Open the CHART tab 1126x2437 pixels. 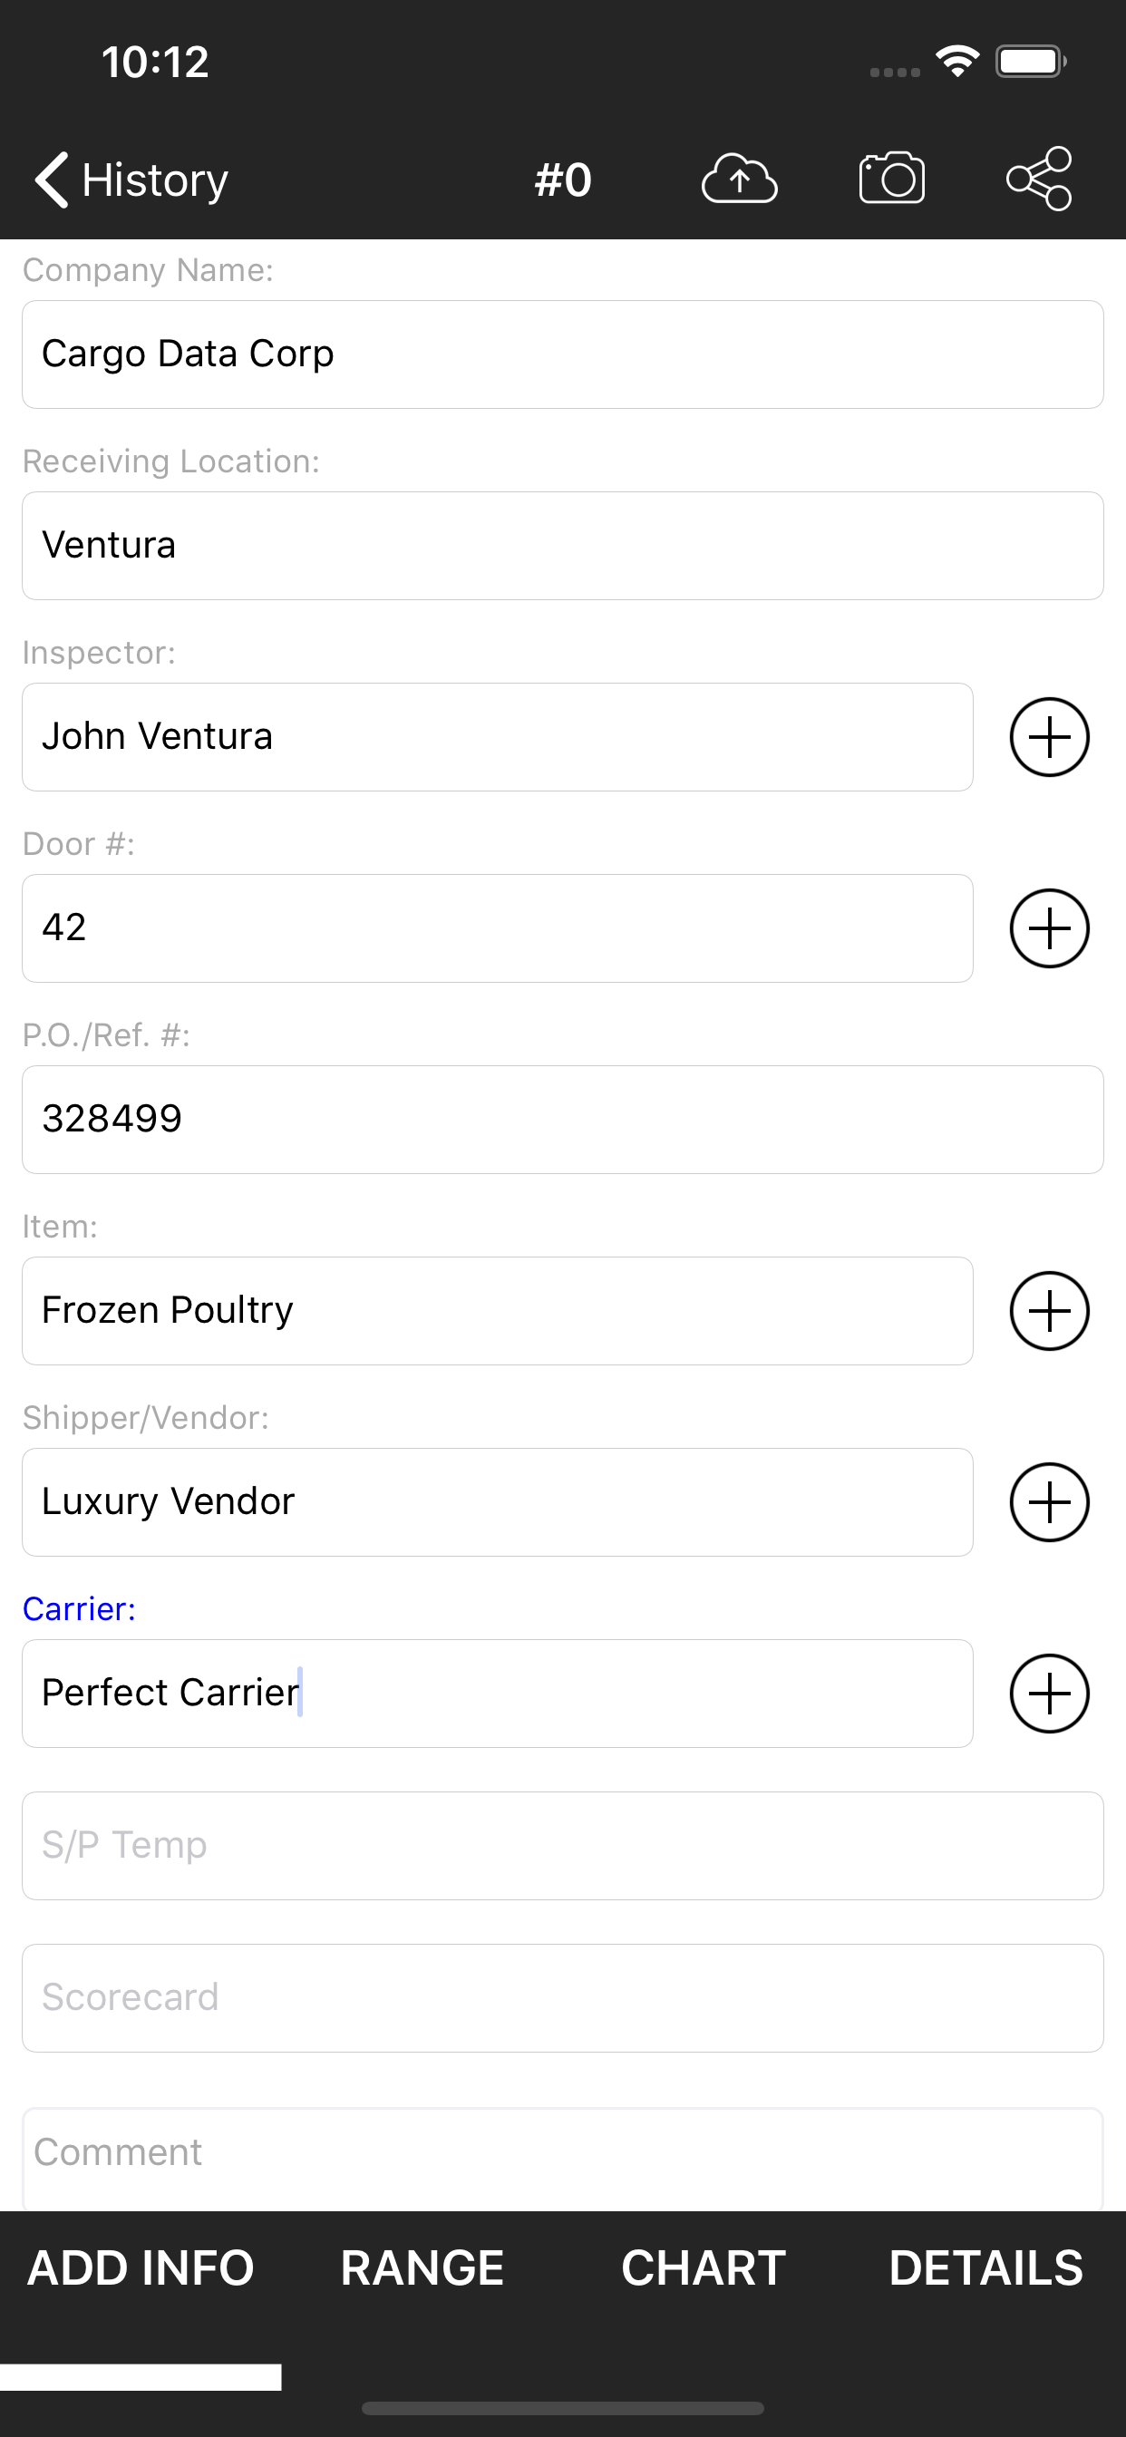pyautogui.click(x=703, y=2267)
